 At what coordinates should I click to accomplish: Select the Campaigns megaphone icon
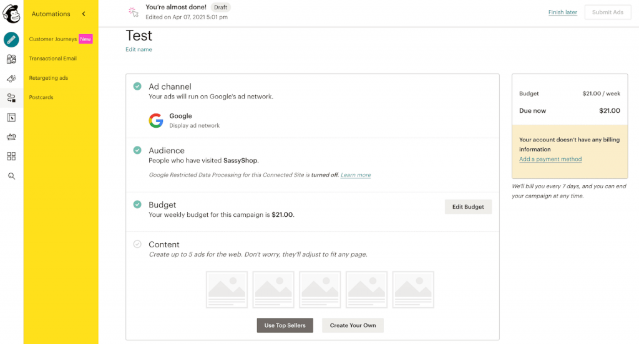tap(11, 79)
